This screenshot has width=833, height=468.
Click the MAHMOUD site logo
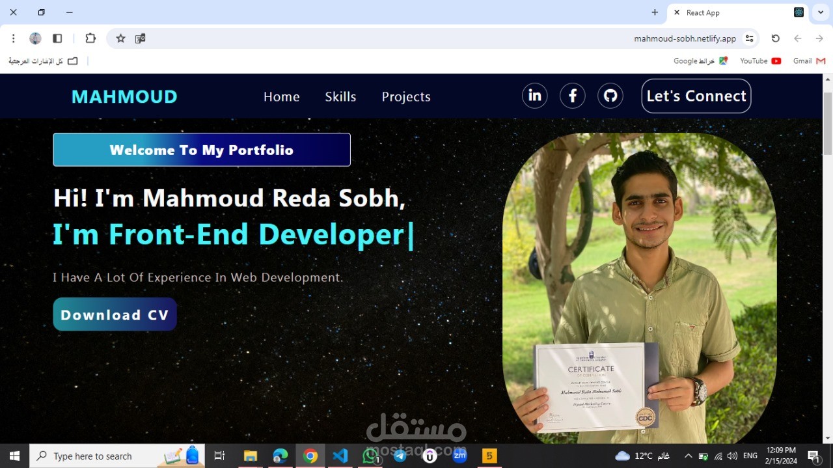124,96
